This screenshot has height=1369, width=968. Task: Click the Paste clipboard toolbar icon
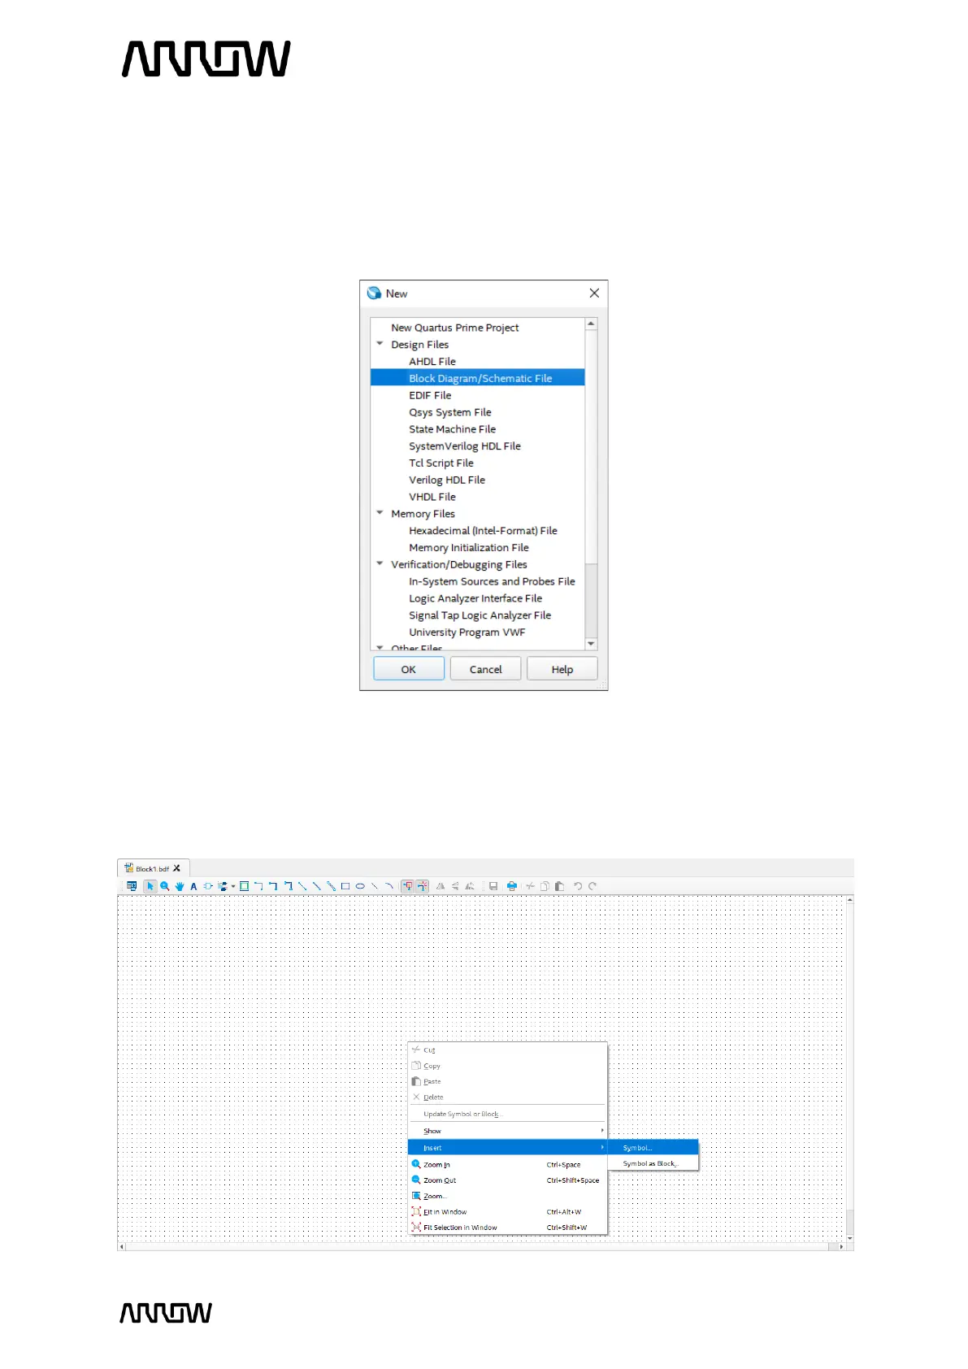click(x=559, y=886)
